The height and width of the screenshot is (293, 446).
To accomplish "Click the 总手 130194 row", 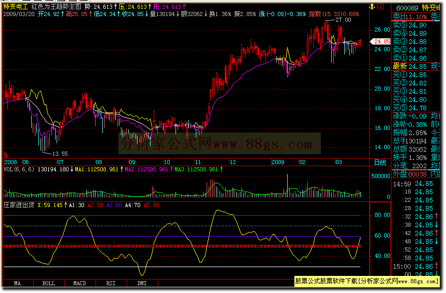I will [x=410, y=141].
